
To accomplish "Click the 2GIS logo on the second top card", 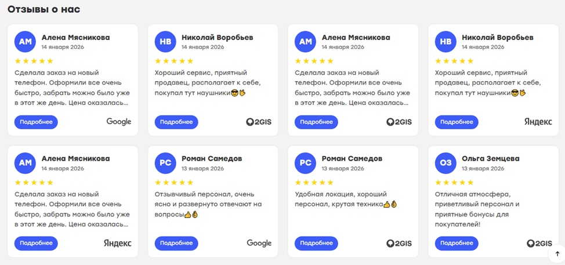I will 259,122.
